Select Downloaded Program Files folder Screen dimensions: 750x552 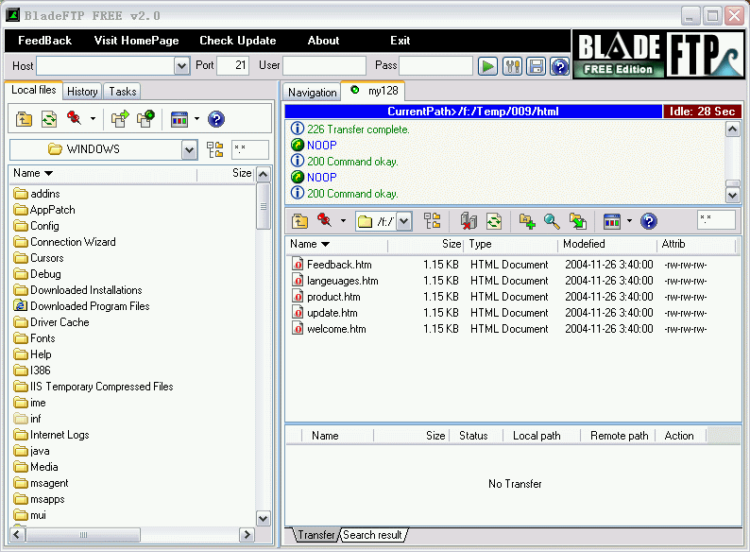tap(81, 306)
